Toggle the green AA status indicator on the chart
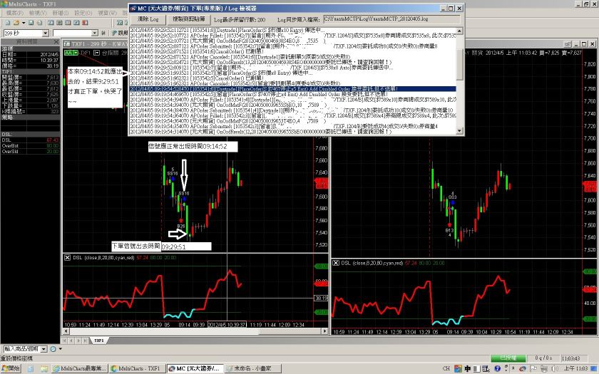This screenshot has height=374, width=599. coord(70,53)
